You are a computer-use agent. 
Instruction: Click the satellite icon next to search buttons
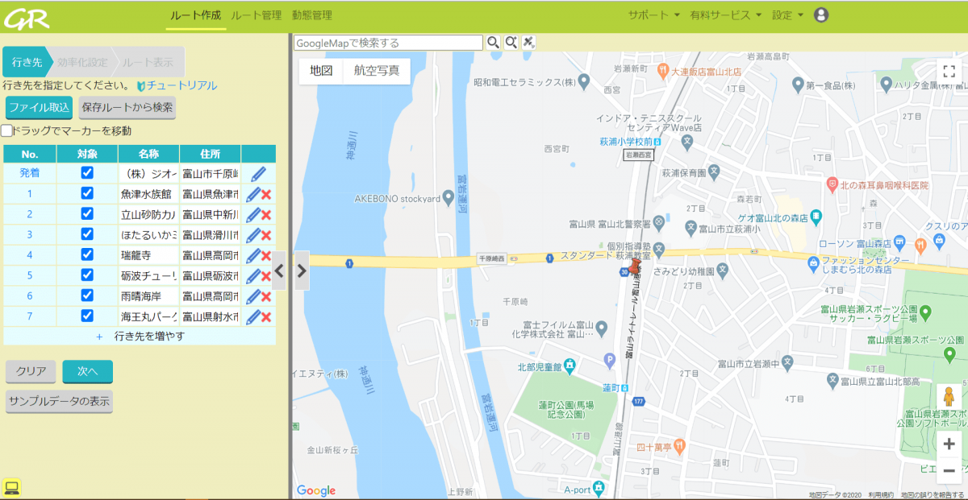pyautogui.click(x=529, y=43)
